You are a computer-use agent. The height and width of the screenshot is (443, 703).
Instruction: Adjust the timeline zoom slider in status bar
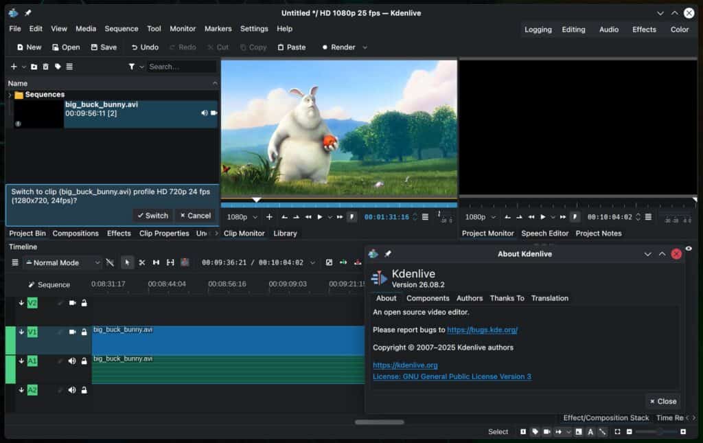[x=656, y=431]
